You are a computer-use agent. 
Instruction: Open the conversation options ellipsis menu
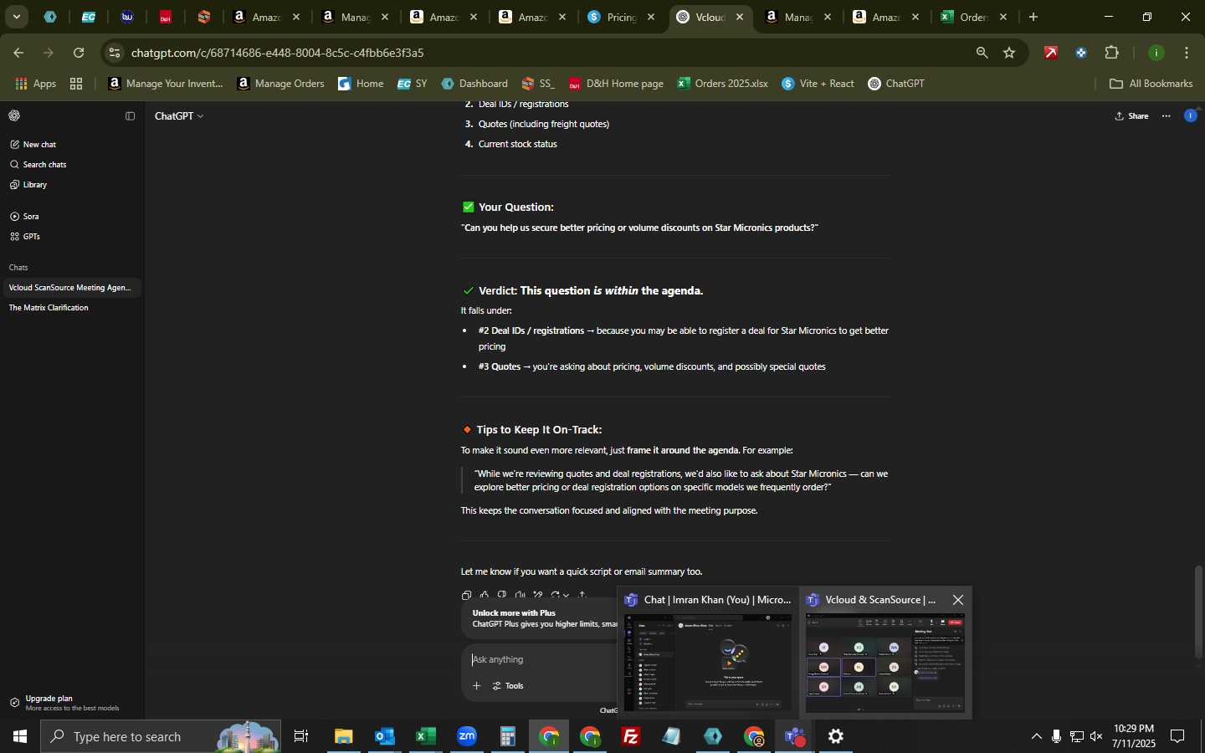click(x=1167, y=116)
